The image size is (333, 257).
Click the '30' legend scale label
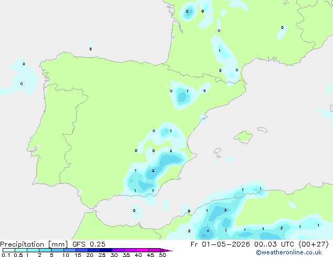click(114, 255)
